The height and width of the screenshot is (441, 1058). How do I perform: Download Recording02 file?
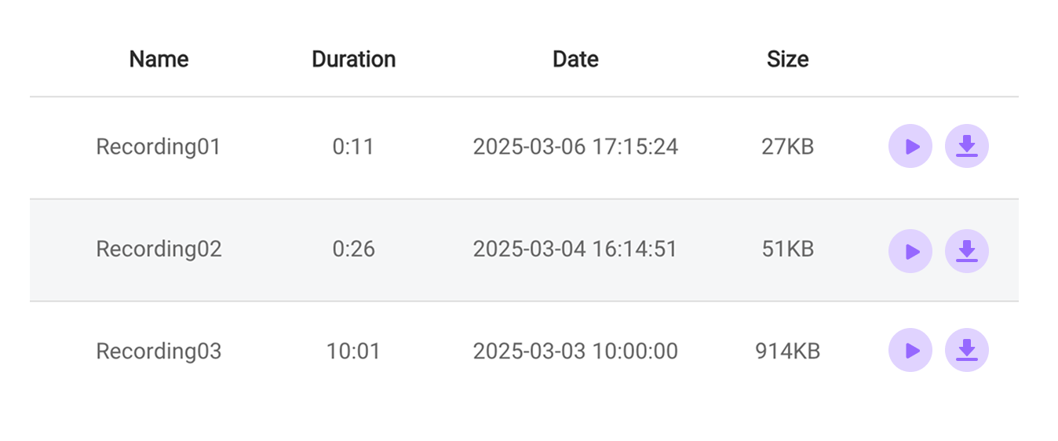(967, 251)
